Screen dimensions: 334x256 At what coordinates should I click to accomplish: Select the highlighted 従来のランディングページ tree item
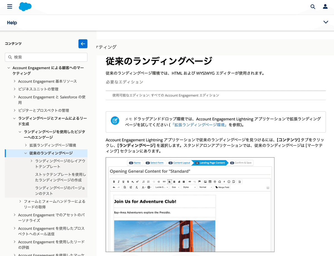click(51, 153)
